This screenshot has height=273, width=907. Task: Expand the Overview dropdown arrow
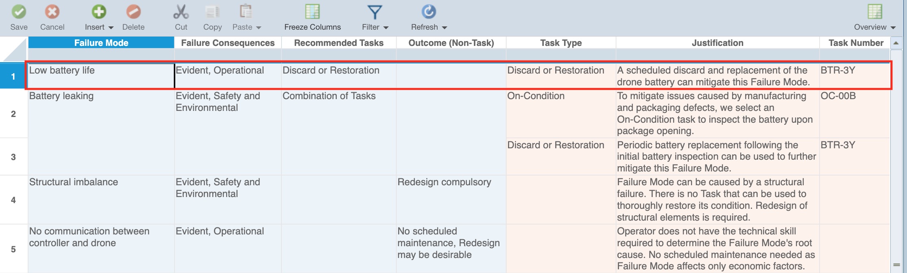point(893,28)
